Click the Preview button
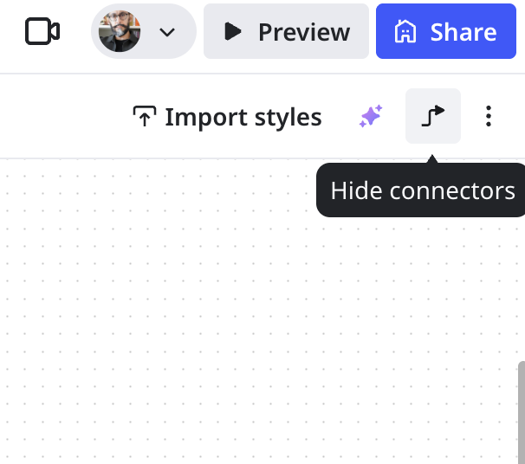This screenshot has width=525, height=464. 286,32
